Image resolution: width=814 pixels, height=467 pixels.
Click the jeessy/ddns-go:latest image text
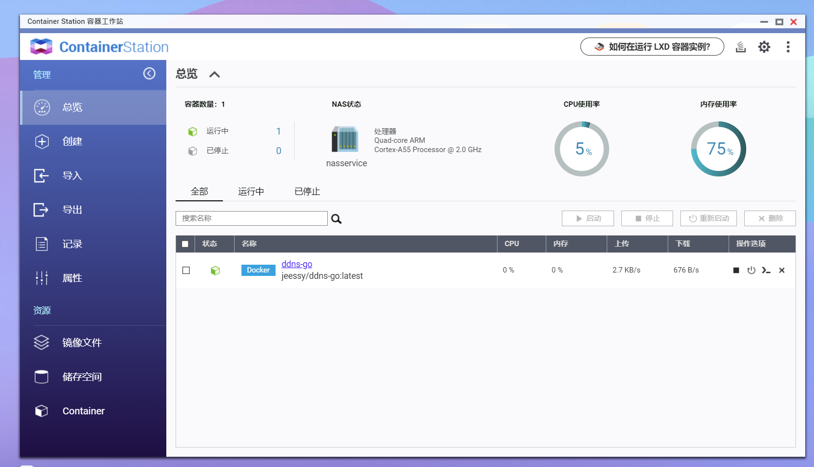pos(322,276)
